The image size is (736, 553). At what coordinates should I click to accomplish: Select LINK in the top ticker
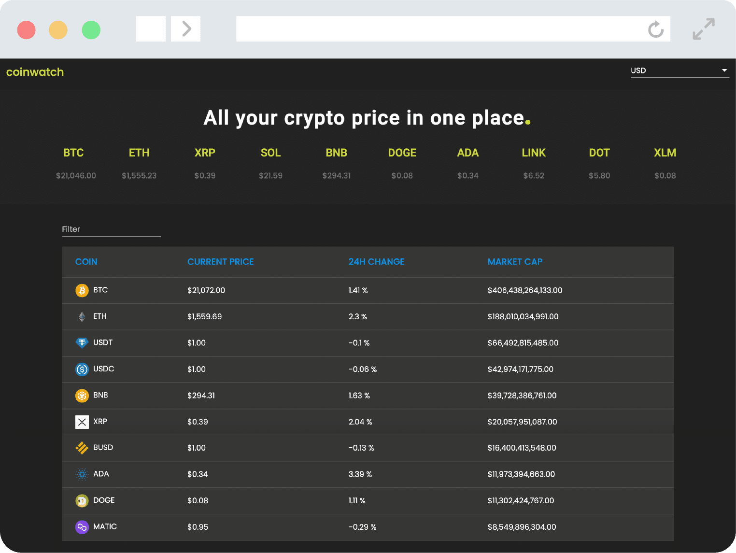pos(534,153)
